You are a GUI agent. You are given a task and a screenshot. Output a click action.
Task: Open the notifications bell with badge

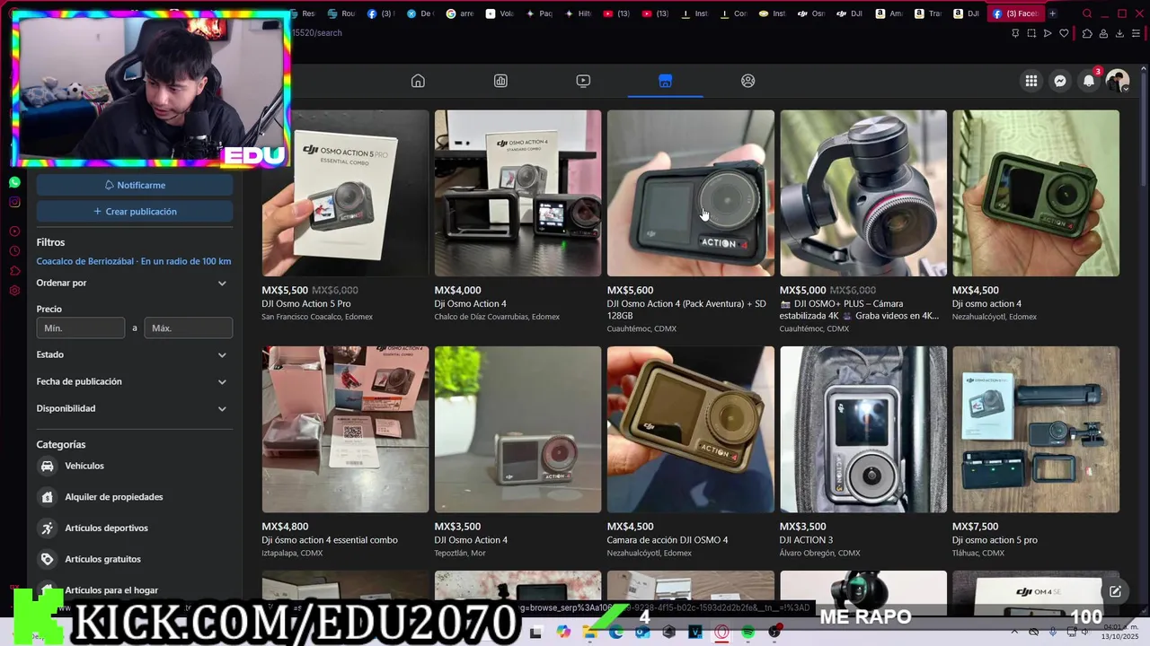[1089, 81]
